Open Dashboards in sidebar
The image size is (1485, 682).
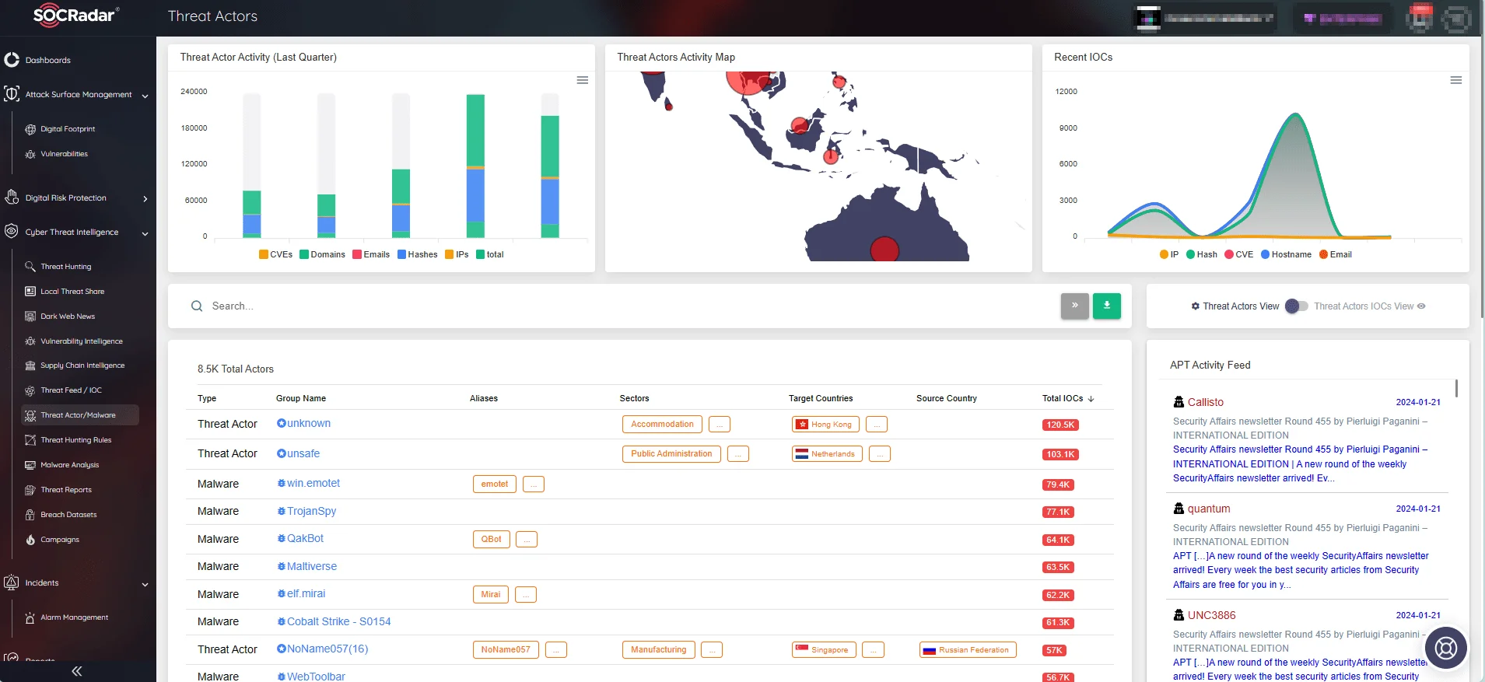pos(47,60)
